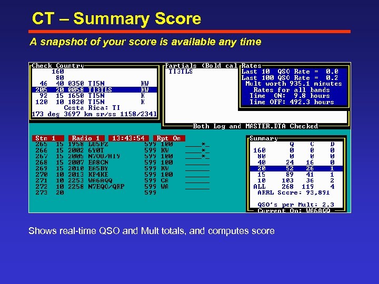Click the 40 meter 0350 TI5N row
Screen dimensions: 379x284
click(94, 84)
